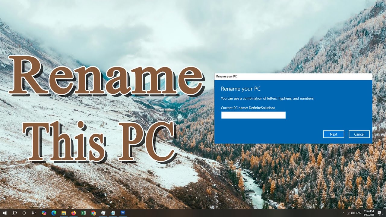Viewport: 386px width, 217px height.
Task: Switch to Firefox on the taskbar
Action: coord(74,213)
